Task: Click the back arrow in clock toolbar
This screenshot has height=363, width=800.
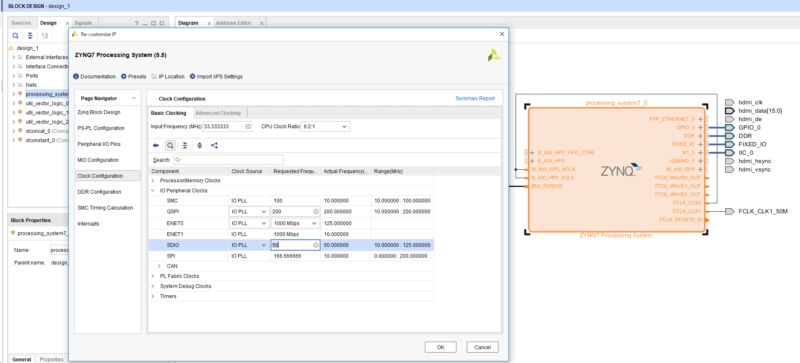Action: (x=156, y=145)
